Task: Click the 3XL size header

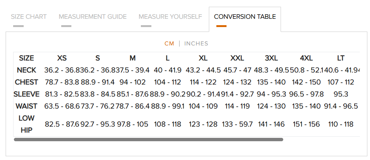Action: point(271,58)
